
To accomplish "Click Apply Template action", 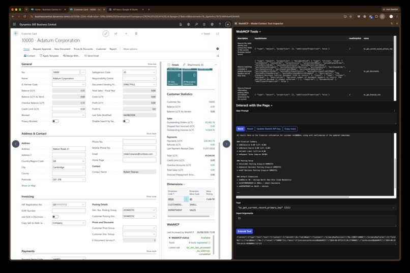I will pos(49,56).
